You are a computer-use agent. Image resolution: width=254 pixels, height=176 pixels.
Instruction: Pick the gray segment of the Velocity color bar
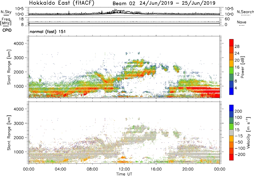click(x=231, y=132)
